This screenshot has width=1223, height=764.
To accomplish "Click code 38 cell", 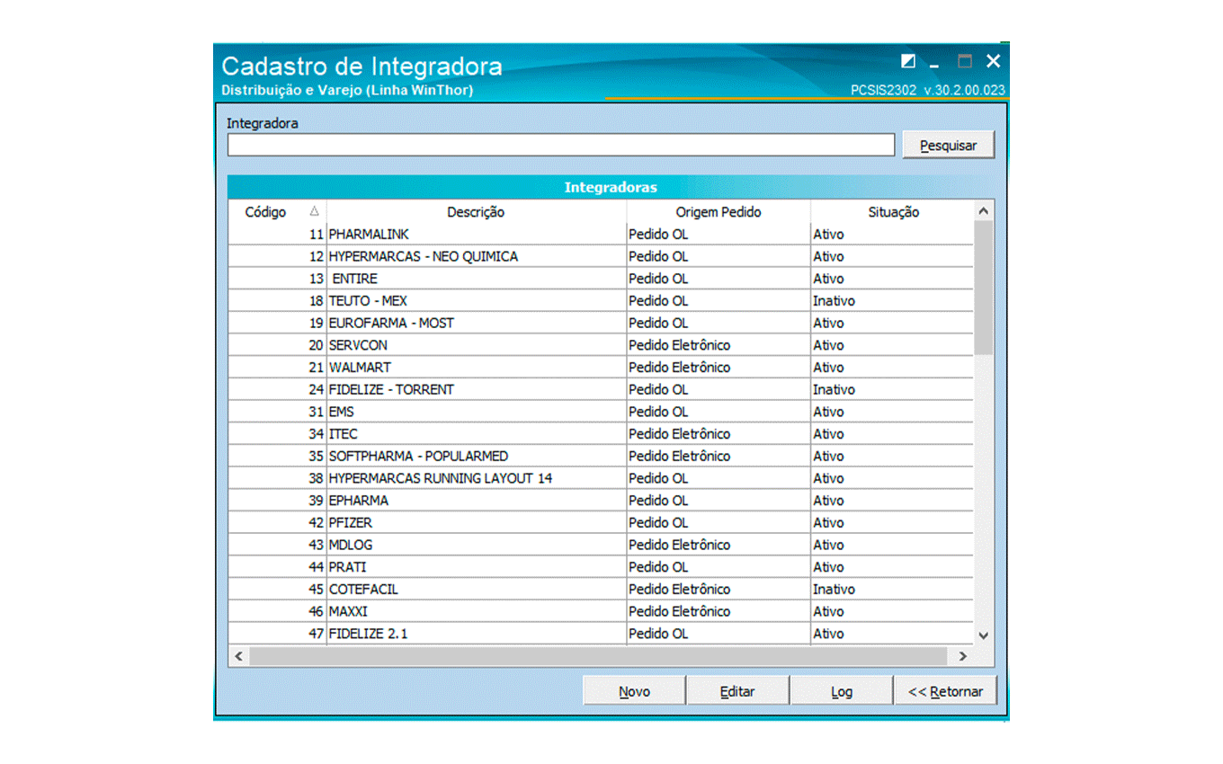I will (x=277, y=478).
